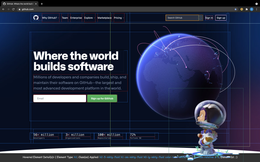The width and height of the screenshot is (260, 162).
Task: Click the "3+ million" statistic
Action: coord(75,135)
